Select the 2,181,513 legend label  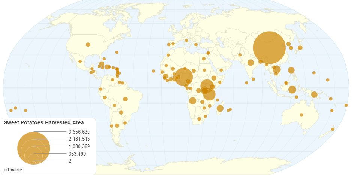[x=79, y=139]
